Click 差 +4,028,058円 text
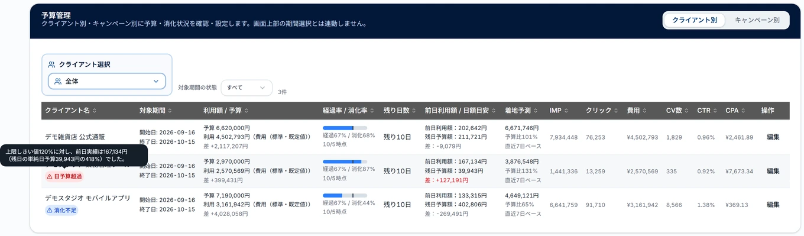This screenshot has width=804, height=236. coord(226,214)
